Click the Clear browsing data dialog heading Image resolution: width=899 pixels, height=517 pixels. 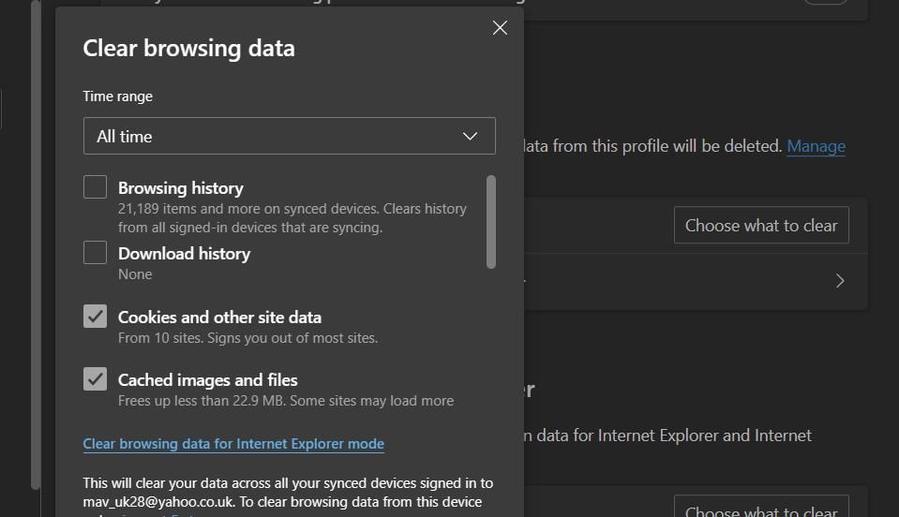point(189,49)
